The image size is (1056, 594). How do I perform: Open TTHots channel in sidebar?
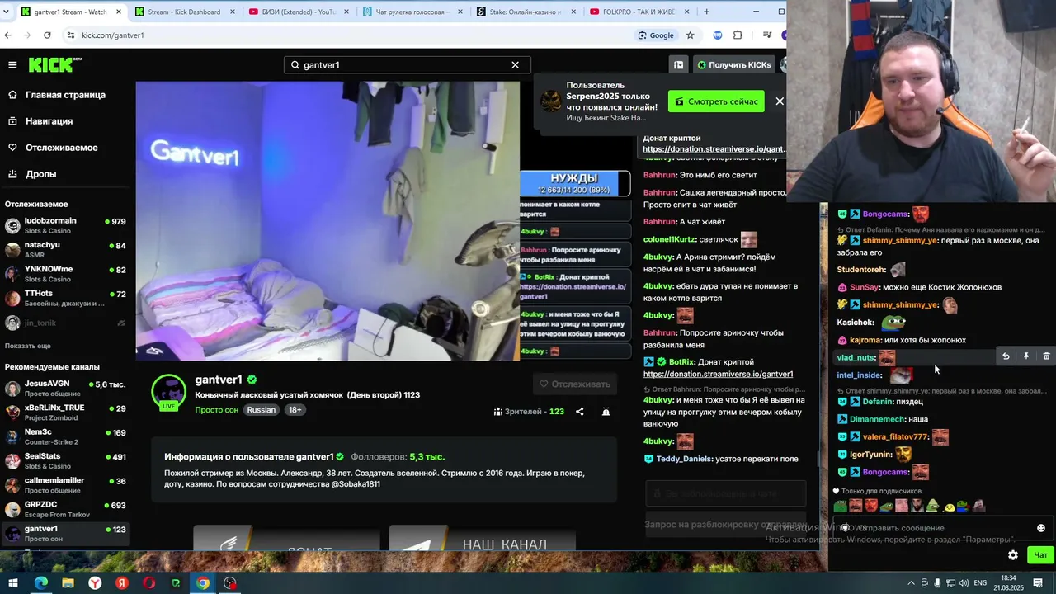(66, 298)
